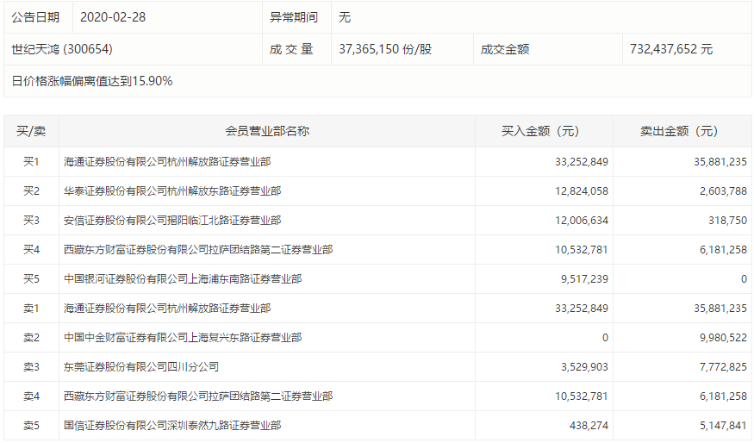Open 西藏东方财富证券 branch in 买4 row

tap(198, 250)
